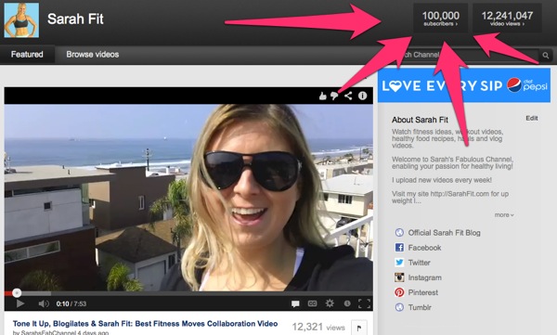Screen dimensions: 557x335
Task: Click the magnifying glass search icon
Action: pyautogui.click(x=545, y=56)
